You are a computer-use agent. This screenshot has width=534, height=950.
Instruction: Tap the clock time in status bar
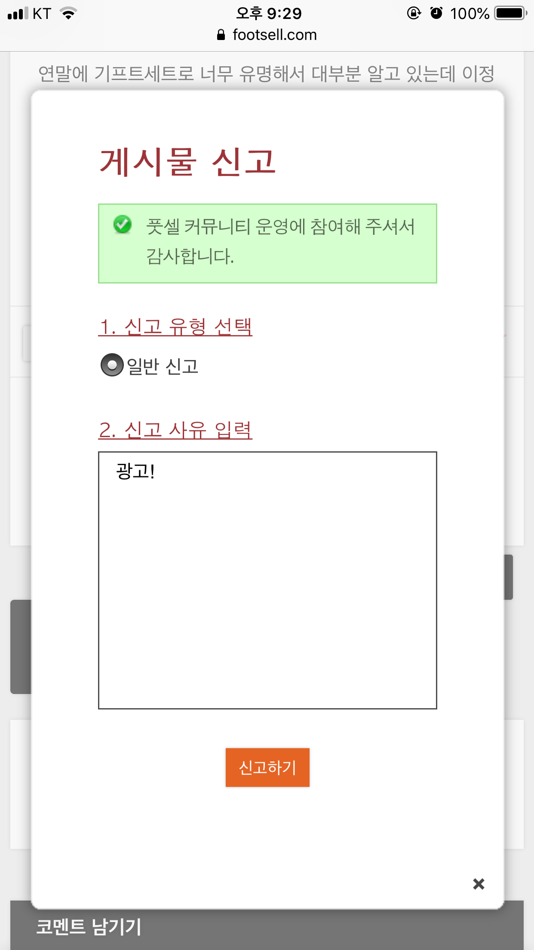click(x=269, y=13)
